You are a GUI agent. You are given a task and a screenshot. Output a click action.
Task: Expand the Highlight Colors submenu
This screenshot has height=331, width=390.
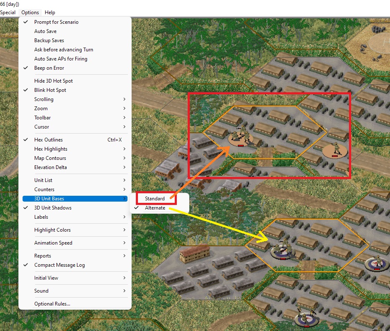(75, 230)
